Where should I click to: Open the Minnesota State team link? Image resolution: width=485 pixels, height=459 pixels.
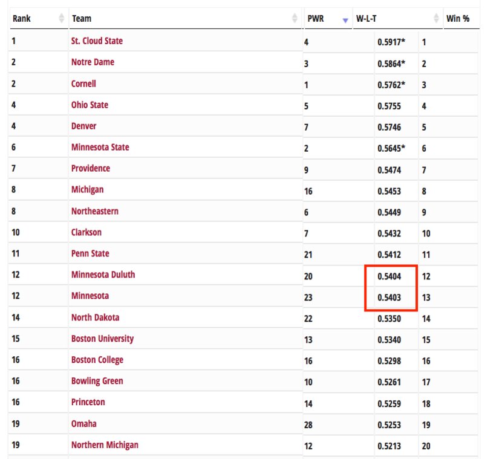[100, 147]
